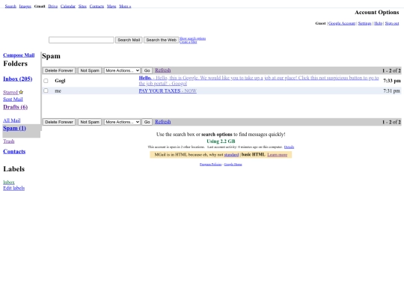The height and width of the screenshot is (303, 404).
Task: Open the Drafts (6) folder
Action: pyautogui.click(x=15, y=107)
